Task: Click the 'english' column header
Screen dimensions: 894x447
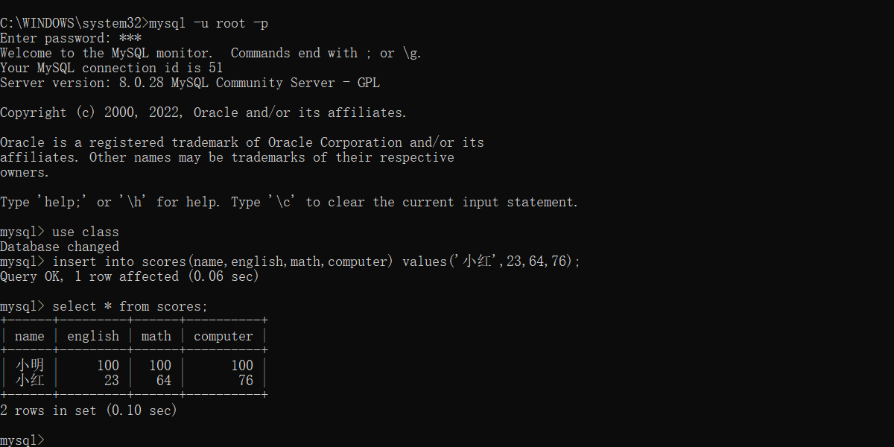Action: pyautogui.click(x=93, y=336)
